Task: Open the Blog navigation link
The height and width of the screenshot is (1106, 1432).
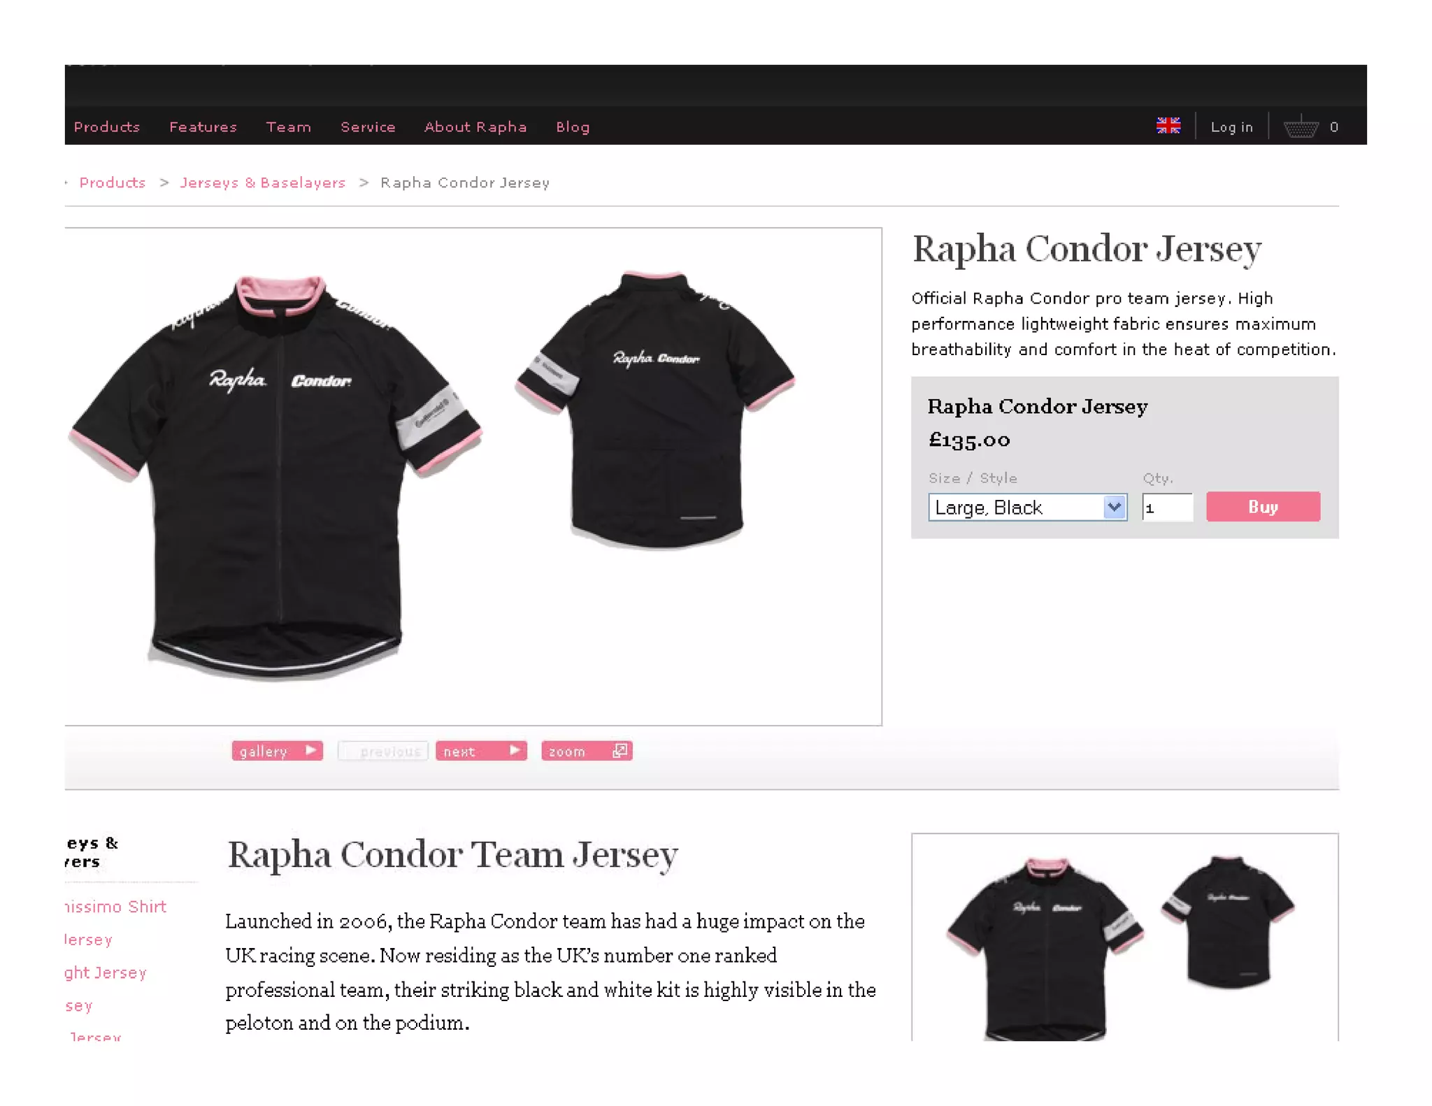Action: coord(573,127)
